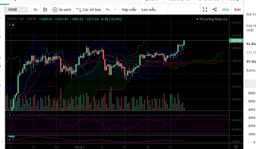Click the 1211.54 current price label
The width and height of the screenshot is (256, 149).
point(236,40)
